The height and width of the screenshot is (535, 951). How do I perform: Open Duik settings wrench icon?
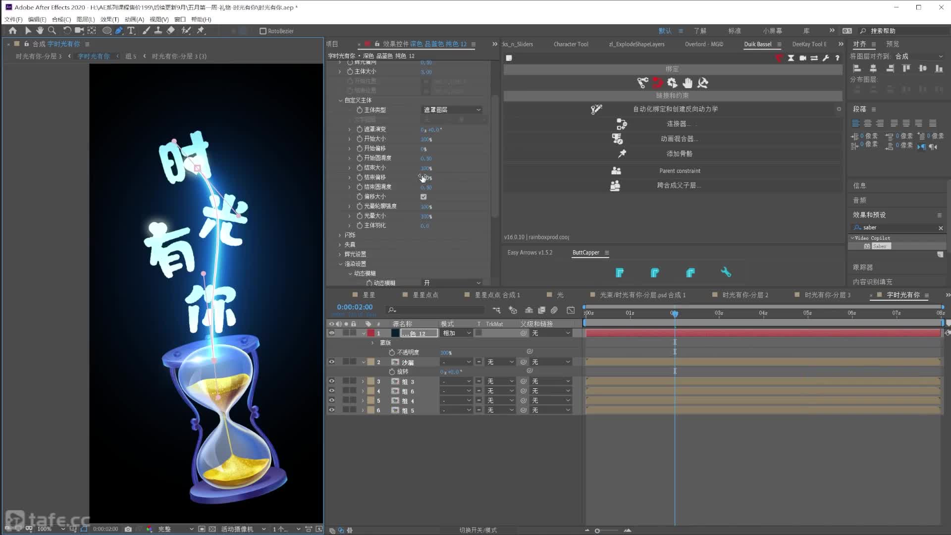826,58
